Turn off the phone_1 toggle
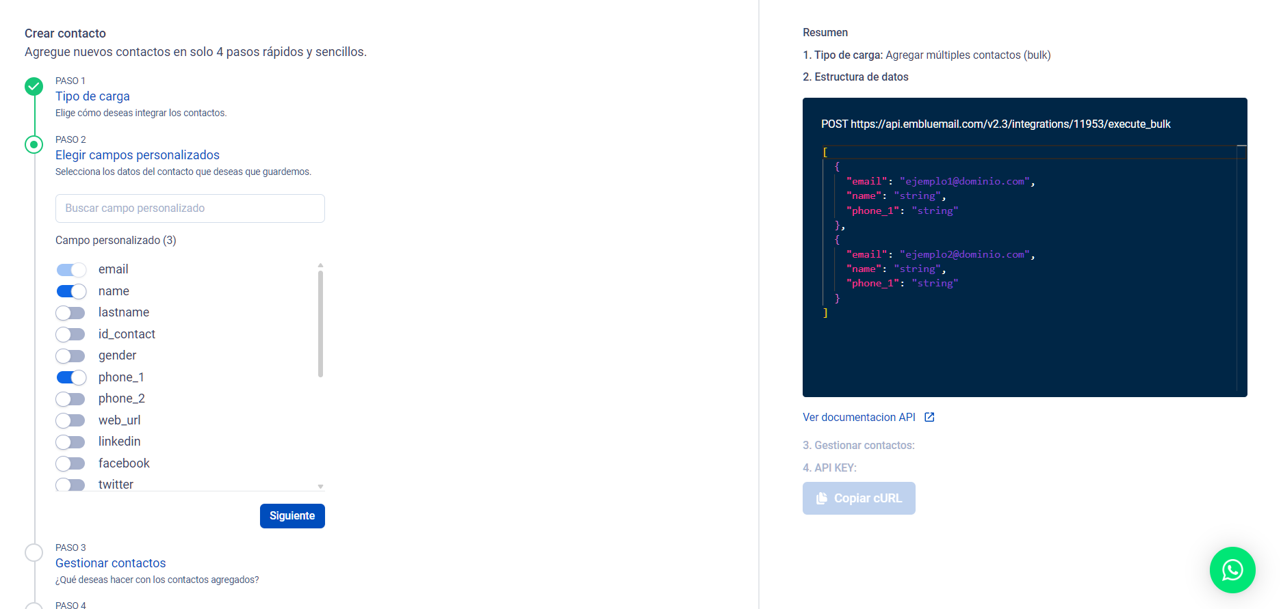Viewport: 1281px width, 609px height. tap(71, 377)
